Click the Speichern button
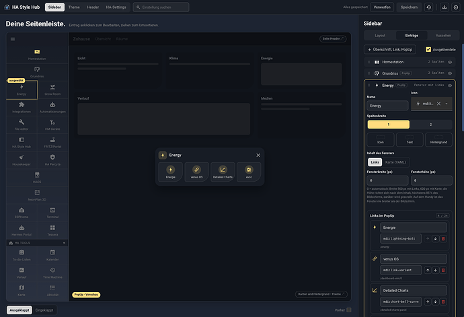Screen dimensions: 464x317 tap(409, 7)
